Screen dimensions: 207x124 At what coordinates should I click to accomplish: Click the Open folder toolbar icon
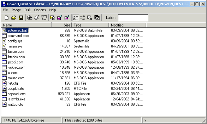14,18
